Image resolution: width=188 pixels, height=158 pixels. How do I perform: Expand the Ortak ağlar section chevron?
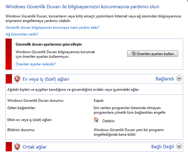click(x=179, y=146)
